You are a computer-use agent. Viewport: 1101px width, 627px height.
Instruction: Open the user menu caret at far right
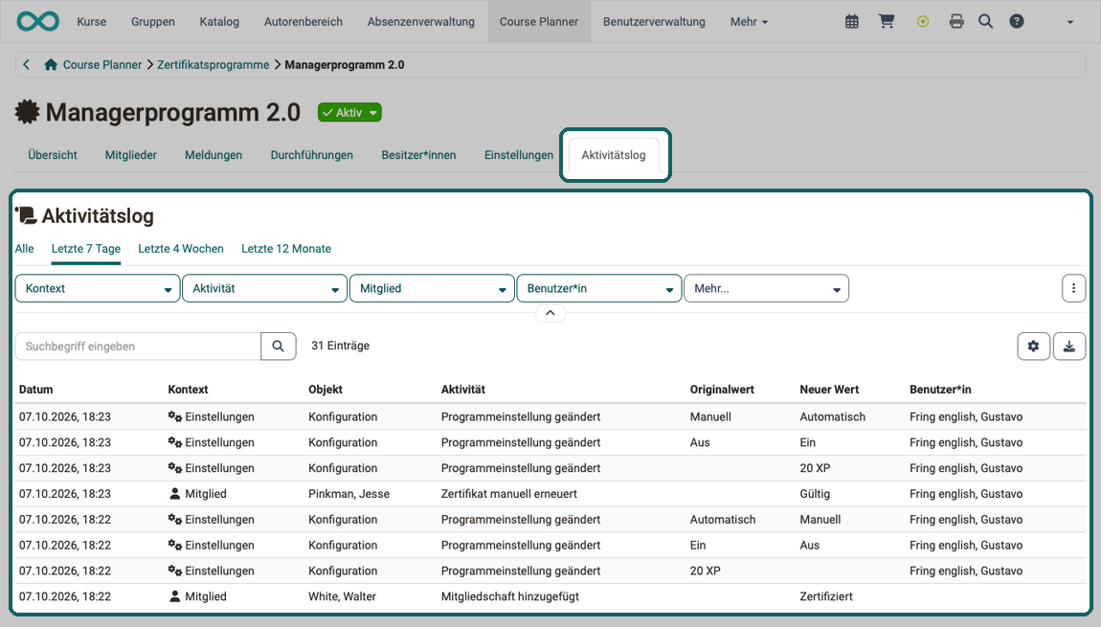pos(1070,22)
